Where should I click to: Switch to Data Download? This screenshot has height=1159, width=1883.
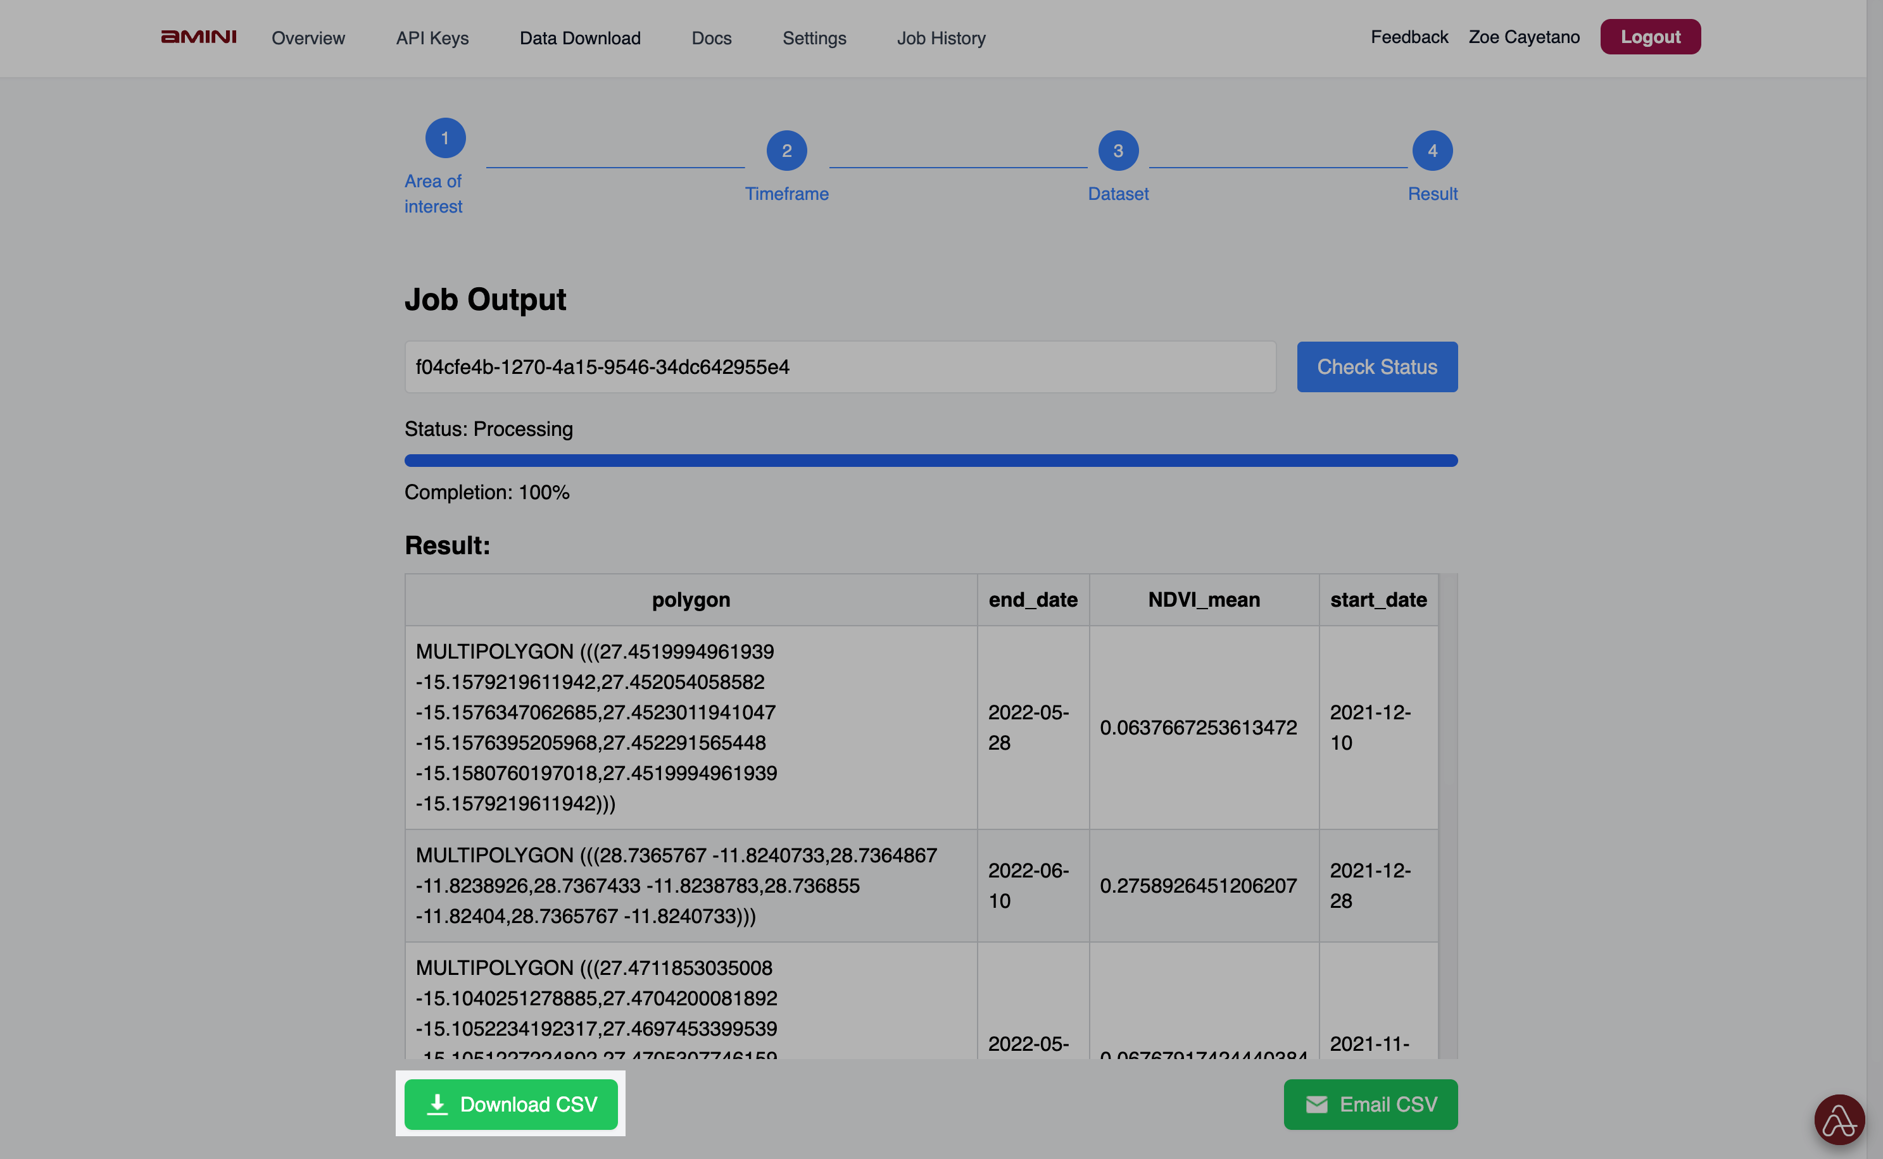(580, 37)
